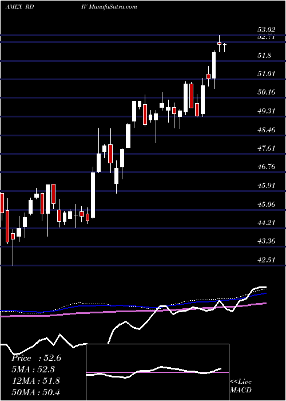
Task: Click the 45.06 price axis label
Action: pyautogui.click(x=268, y=204)
